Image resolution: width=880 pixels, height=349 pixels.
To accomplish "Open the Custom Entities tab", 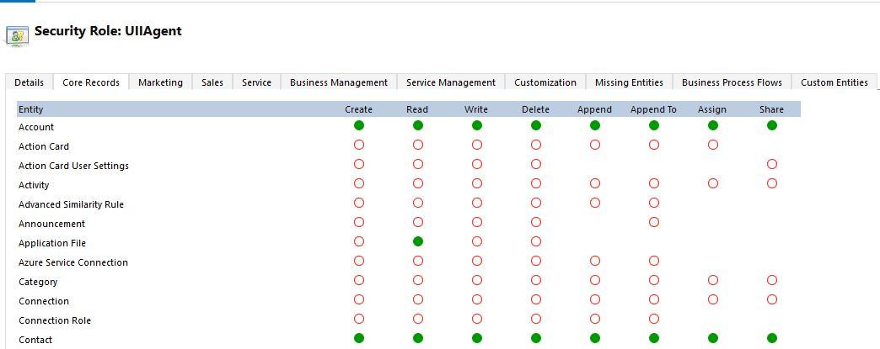I will coord(834,82).
